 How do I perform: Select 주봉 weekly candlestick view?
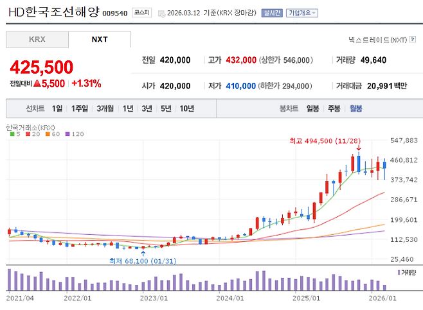point(334,108)
